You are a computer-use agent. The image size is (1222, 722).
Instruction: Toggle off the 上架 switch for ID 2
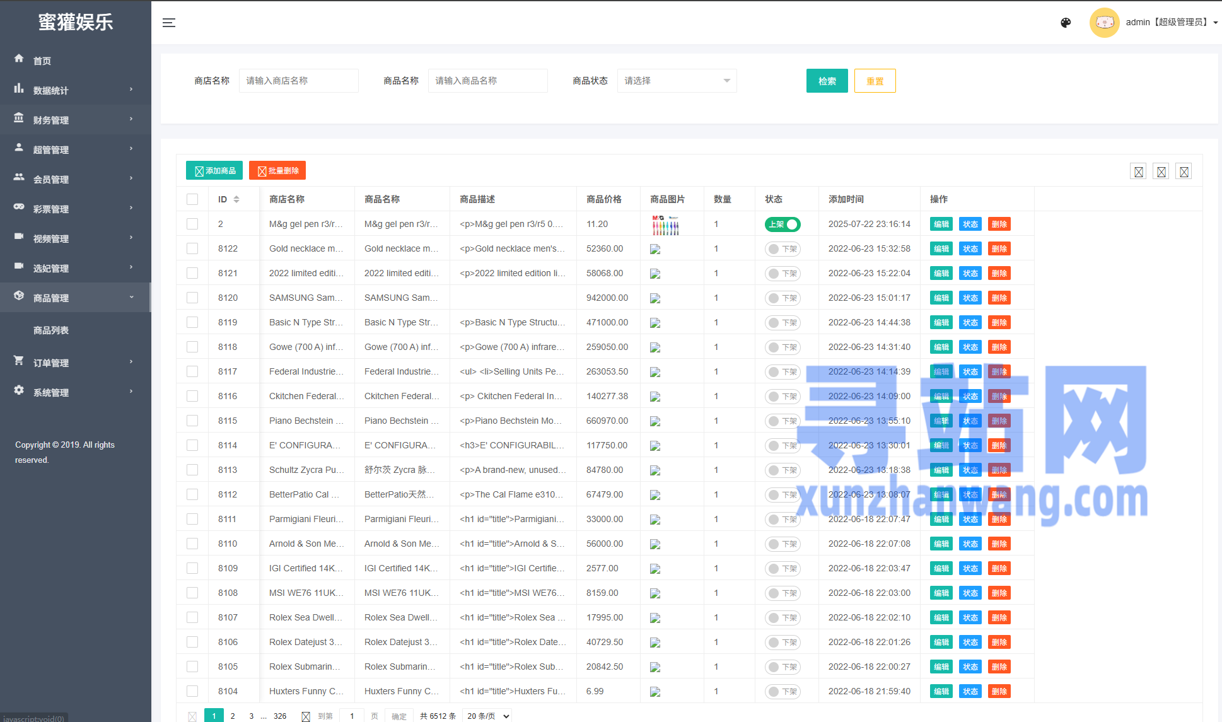(783, 224)
